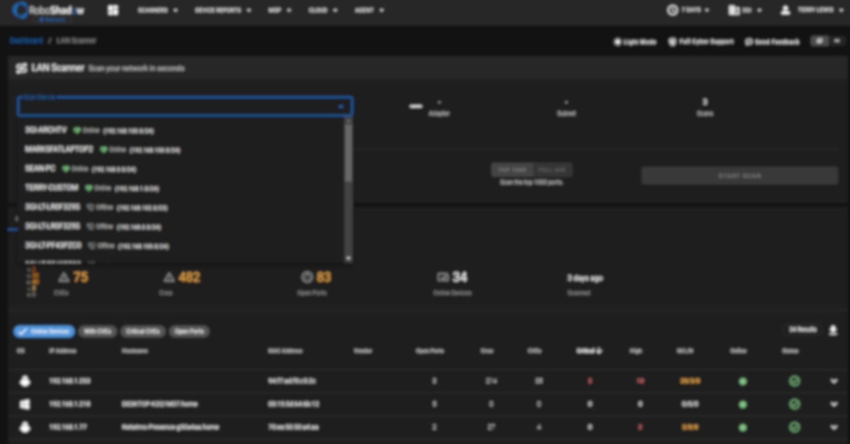Screen dimensions: 850x444
Task: Click the export results download icon
Action: (x=833, y=330)
